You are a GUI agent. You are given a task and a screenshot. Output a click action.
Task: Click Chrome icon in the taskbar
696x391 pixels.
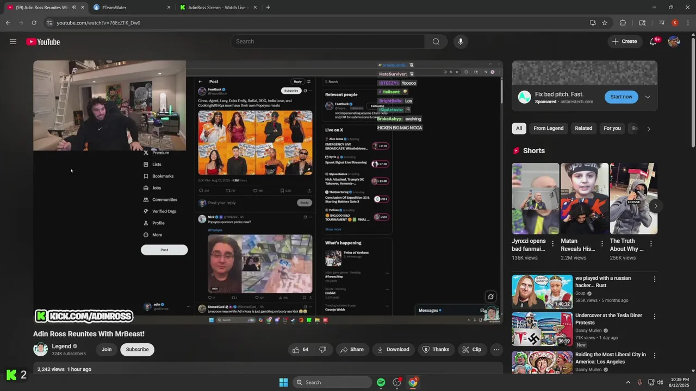[x=413, y=382]
